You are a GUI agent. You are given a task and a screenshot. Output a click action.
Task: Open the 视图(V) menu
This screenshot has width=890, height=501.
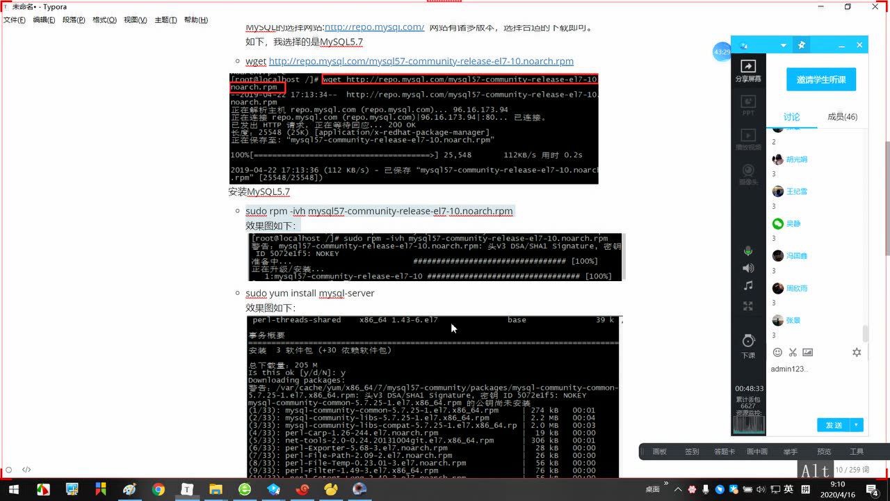[x=135, y=20]
